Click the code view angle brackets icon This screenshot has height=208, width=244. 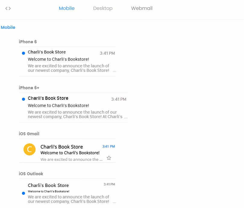[x=8, y=8]
